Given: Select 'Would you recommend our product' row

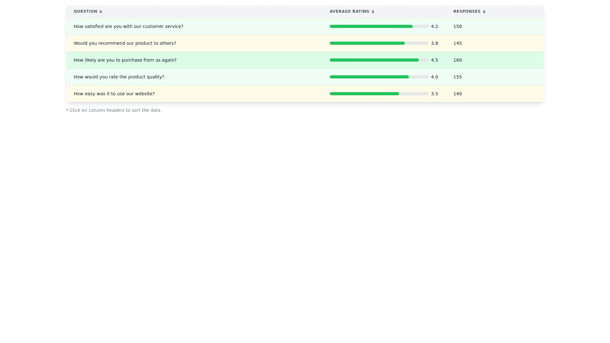Looking at the screenshot, I should click(x=125, y=43).
